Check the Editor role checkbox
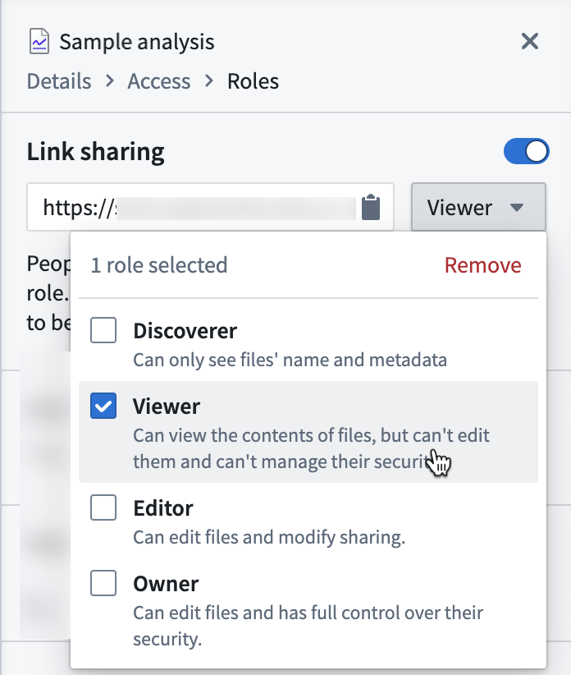This screenshot has width=571, height=675. click(x=103, y=507)
